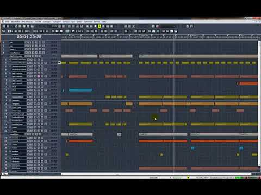Viewport: 261px width, 195px height.
Task: Click the white square stop button
Action: 95,27
